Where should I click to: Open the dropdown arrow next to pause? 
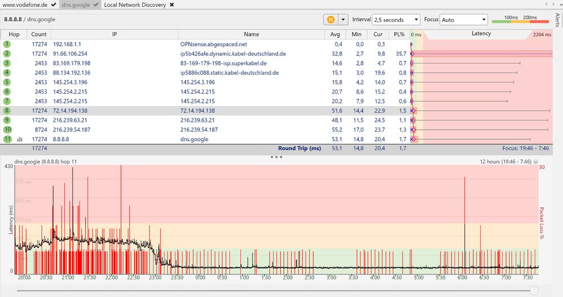point(342,20)
